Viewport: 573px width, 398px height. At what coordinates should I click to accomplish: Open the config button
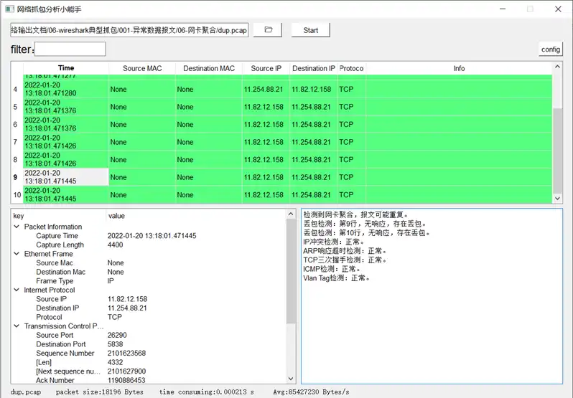(x=550, y=49)
